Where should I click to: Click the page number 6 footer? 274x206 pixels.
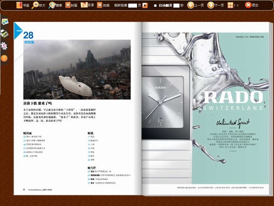(24, 190)
